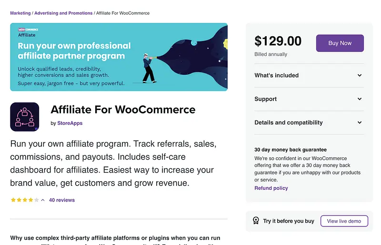
Task: Click the 30 day money back guarantee heading
Action: click(x=291, y=150)
